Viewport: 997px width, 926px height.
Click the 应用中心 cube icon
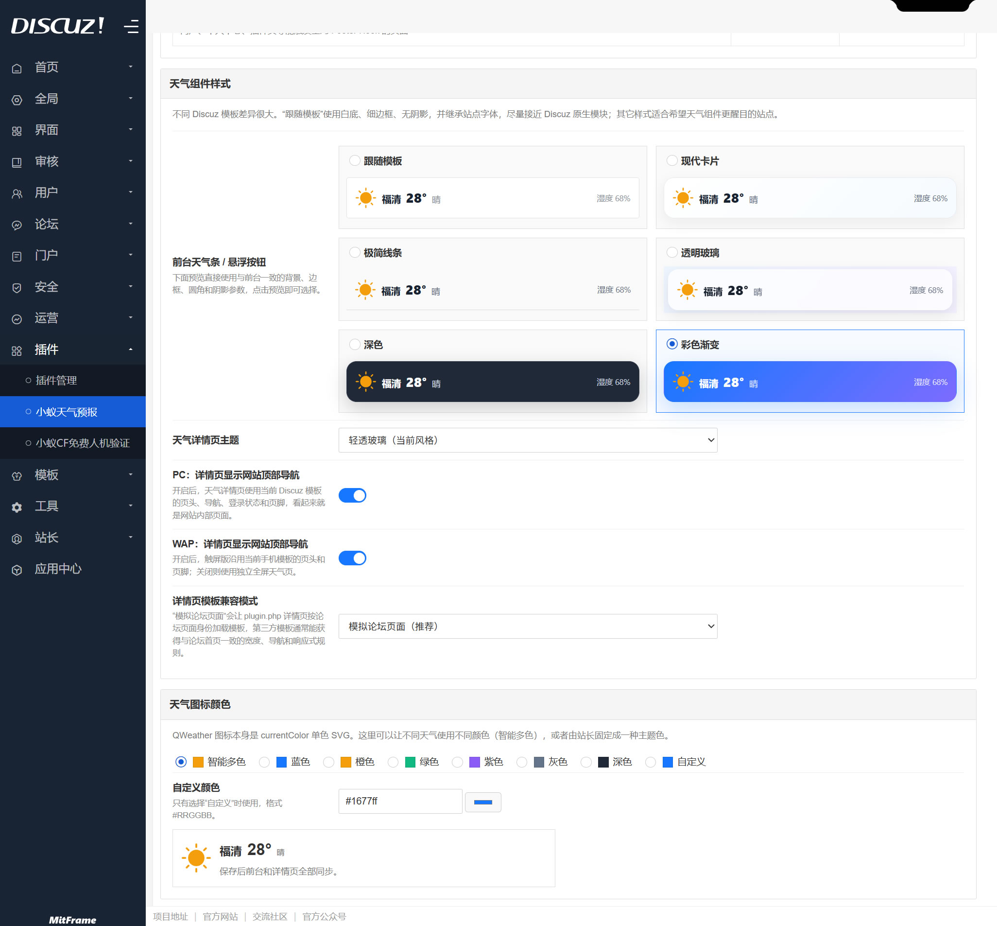coord(17,570)
